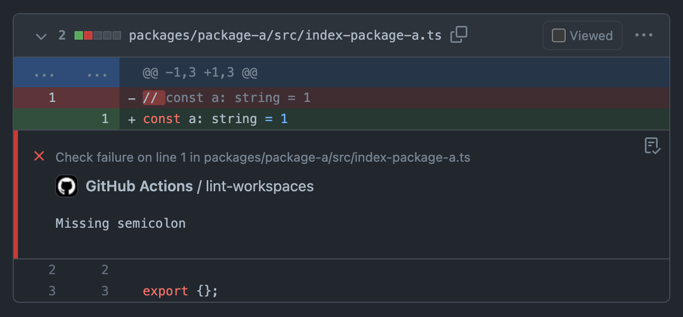Click the GitHub Actions octocat avatar

67,186
